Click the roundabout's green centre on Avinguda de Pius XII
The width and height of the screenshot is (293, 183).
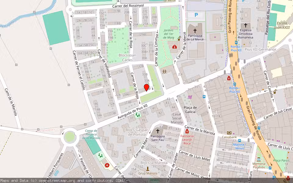[x=70, y=137]
